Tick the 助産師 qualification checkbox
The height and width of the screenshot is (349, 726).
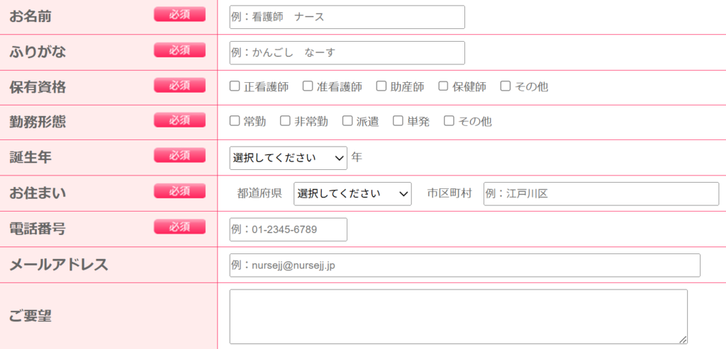(x=381, y=86)
